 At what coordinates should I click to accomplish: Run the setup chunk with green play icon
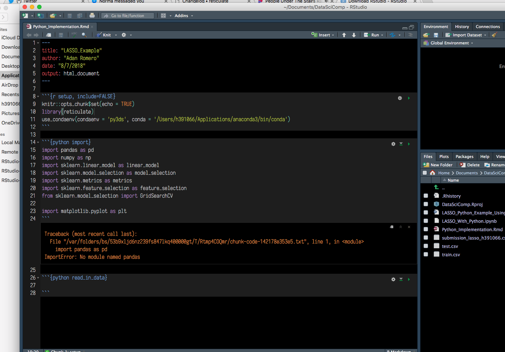[x=408, y=98]
